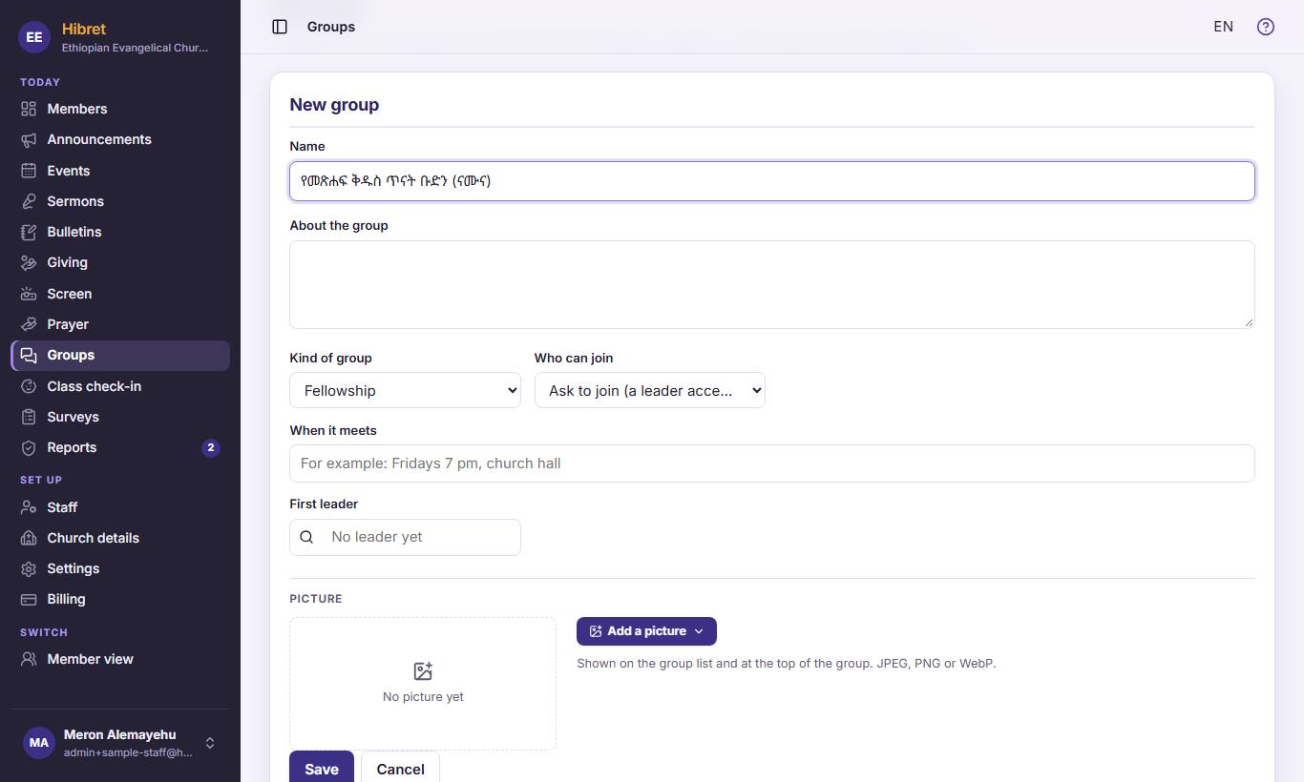Click the MA user avatar
Image resolution: width=1304 pixels, height=782 pixels.
pyautogui.click(x=39, y=743)
